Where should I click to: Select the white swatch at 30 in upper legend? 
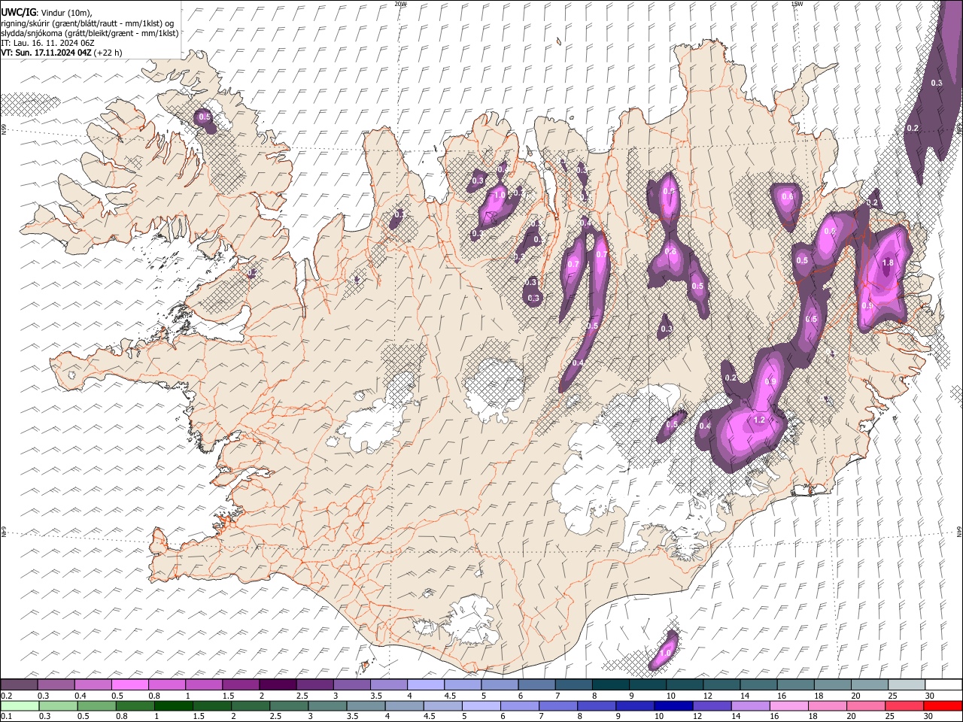coord(943,684)
